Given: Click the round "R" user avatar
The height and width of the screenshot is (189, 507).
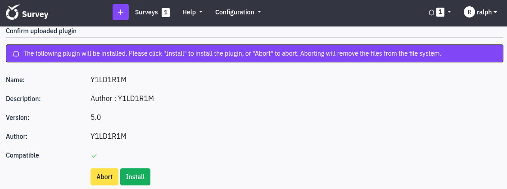Looking at the screenshot, I should 469,12.
